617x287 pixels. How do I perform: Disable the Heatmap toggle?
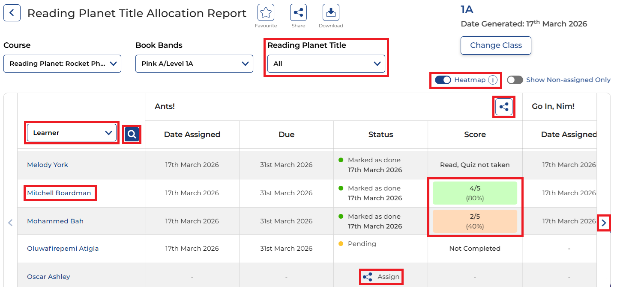(x=443, y=80)
